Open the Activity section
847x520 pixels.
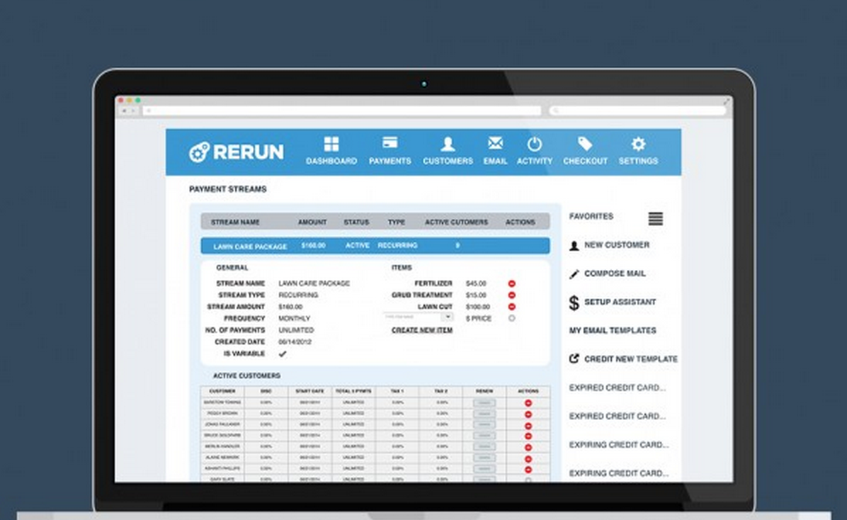[x=535, y=149]
